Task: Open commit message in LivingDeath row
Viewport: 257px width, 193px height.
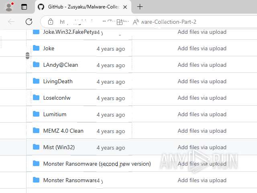Action: [202, 81]
